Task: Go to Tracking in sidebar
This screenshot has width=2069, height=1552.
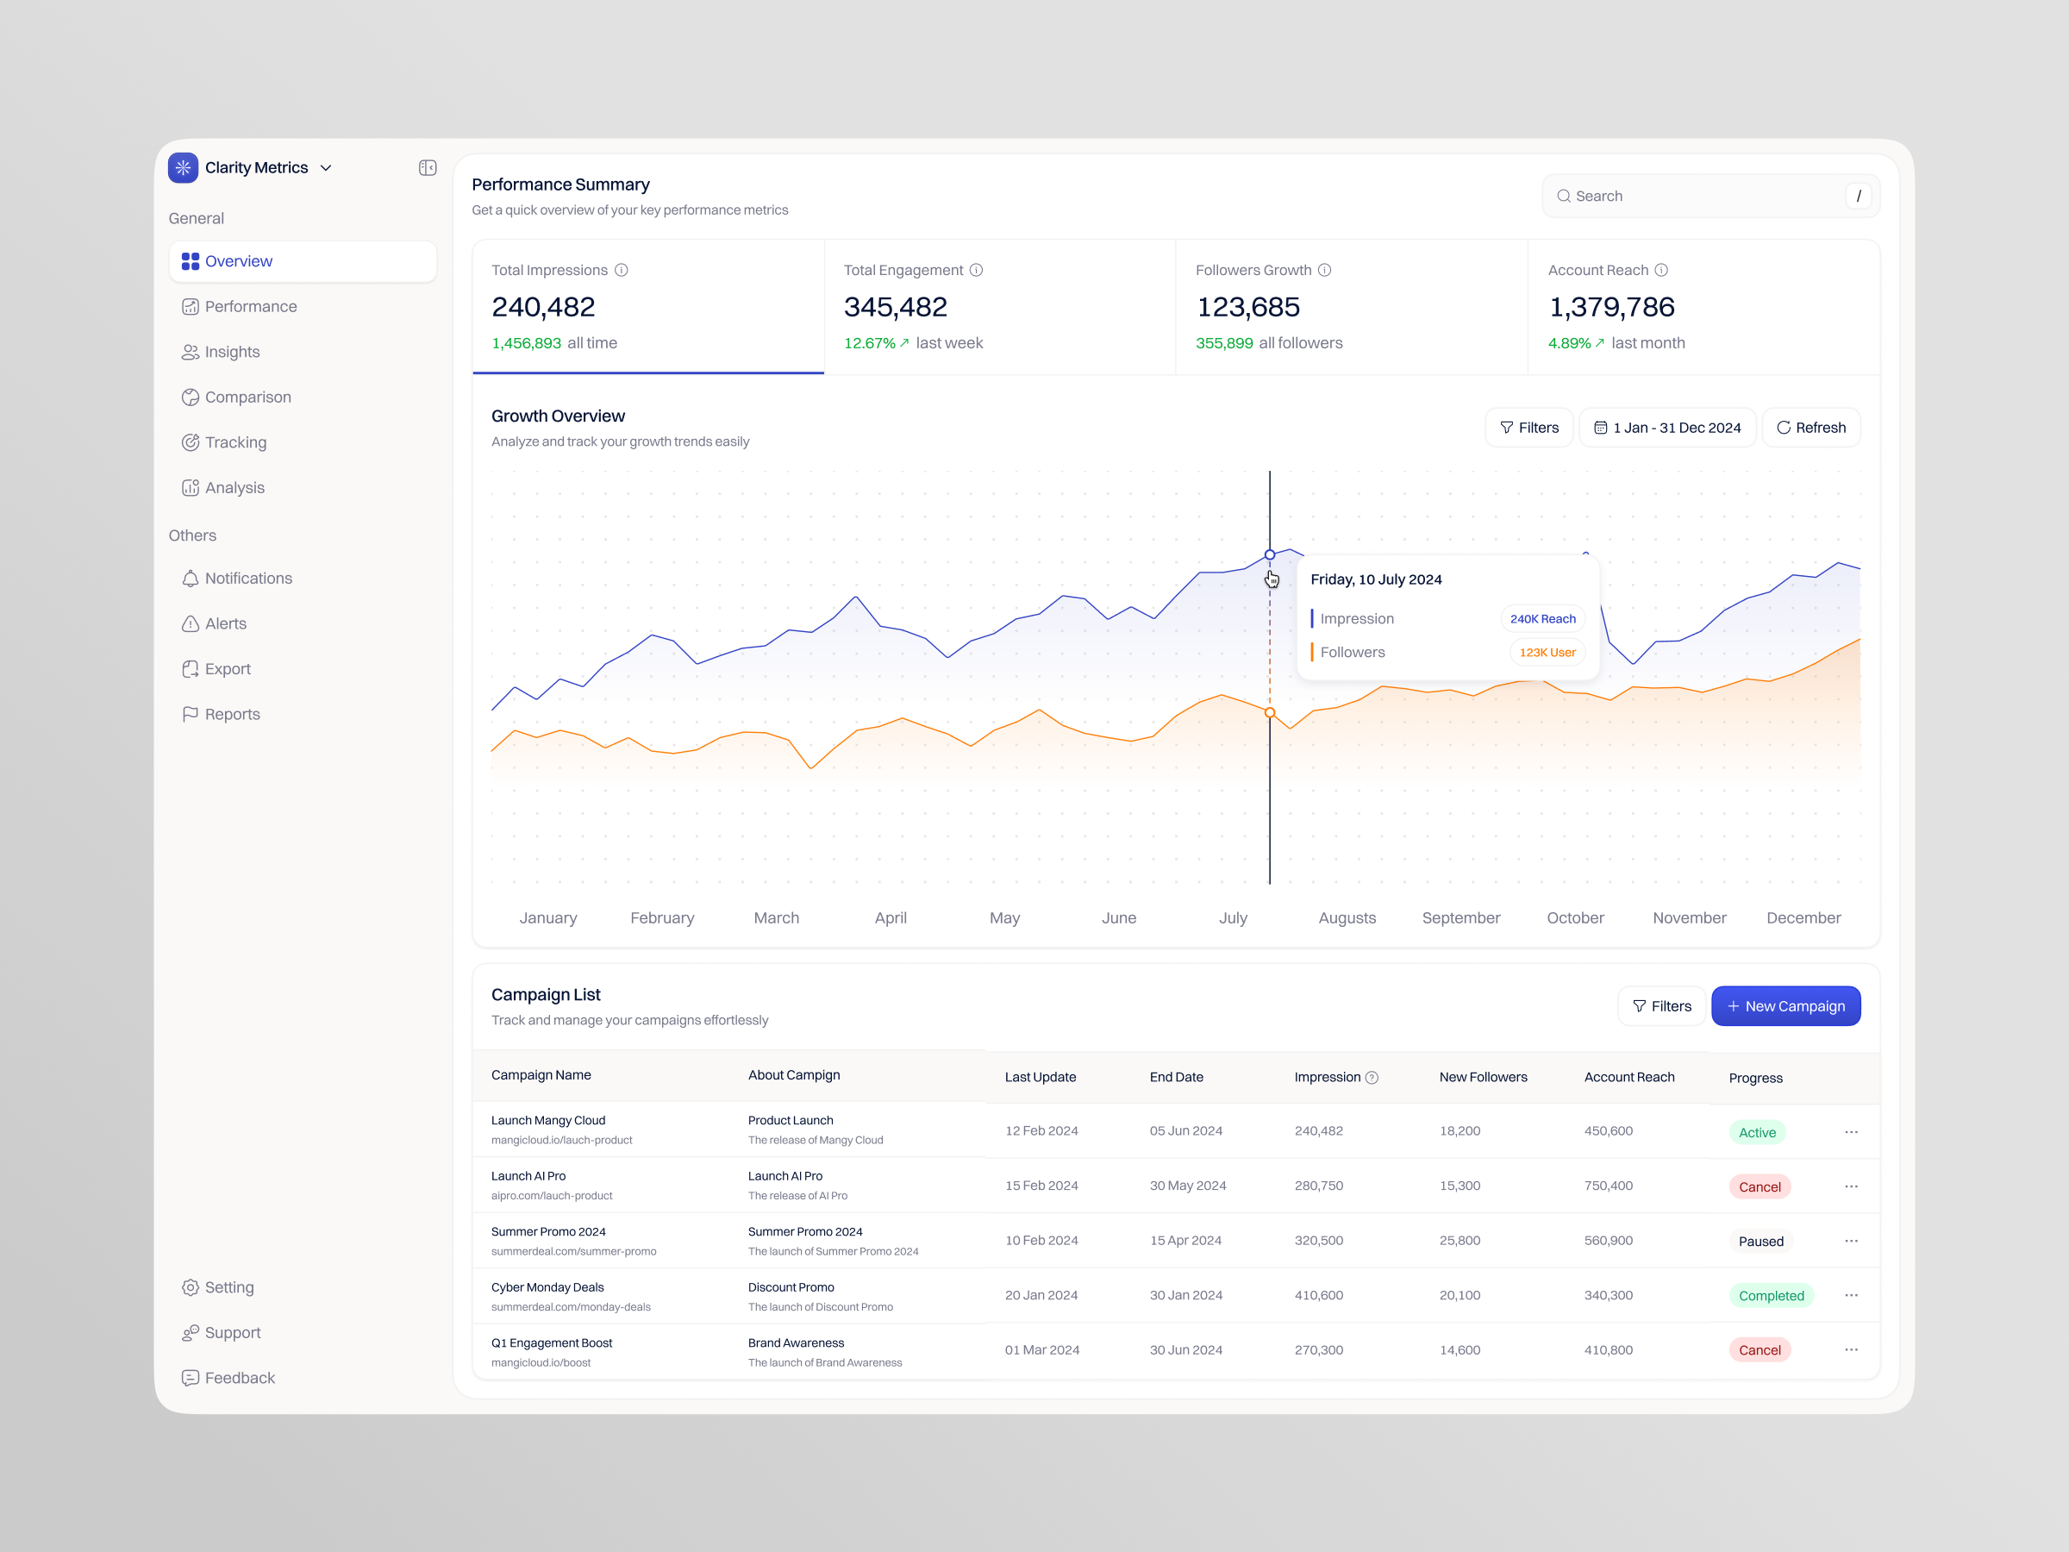Action: click(234, 442)
